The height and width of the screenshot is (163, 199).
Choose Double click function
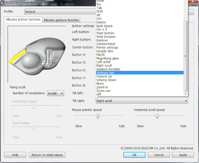(x=140, y=51)
